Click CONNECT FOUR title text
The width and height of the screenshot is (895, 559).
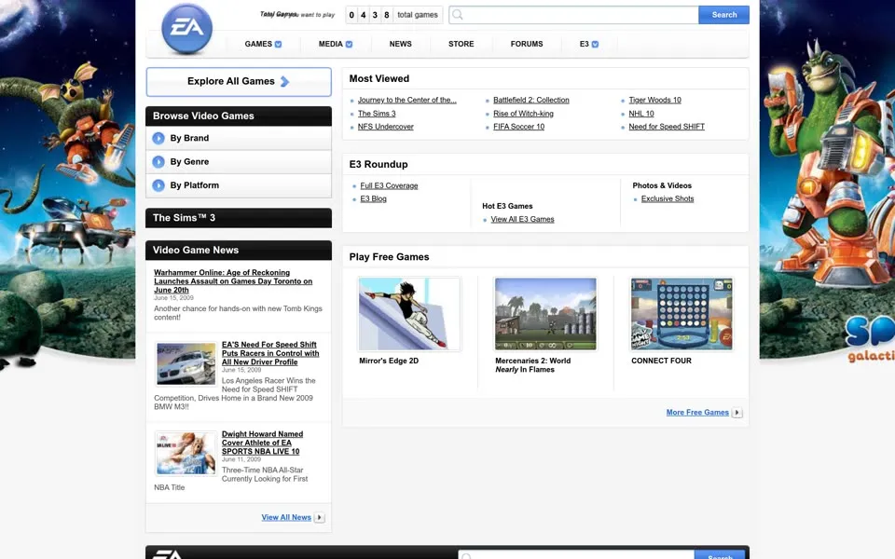coord(661,361)
